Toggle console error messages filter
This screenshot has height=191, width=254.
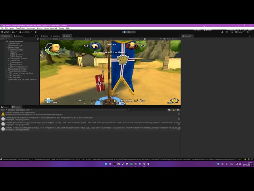pyautogui.click(x=179, y=110)
